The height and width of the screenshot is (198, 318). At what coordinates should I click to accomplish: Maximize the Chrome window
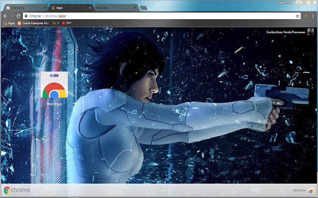[x=304, y=2]
